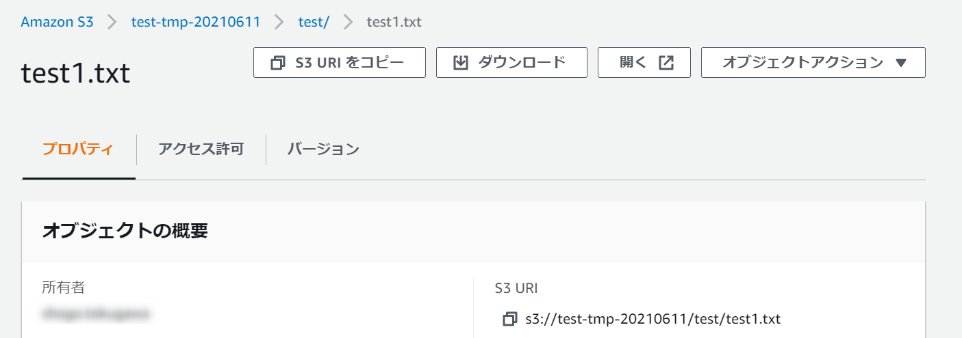Open the test-tmp-20210611 bucket breadcrumb
The width and height of the screenshot is (962, 338).
click(196, 22)
